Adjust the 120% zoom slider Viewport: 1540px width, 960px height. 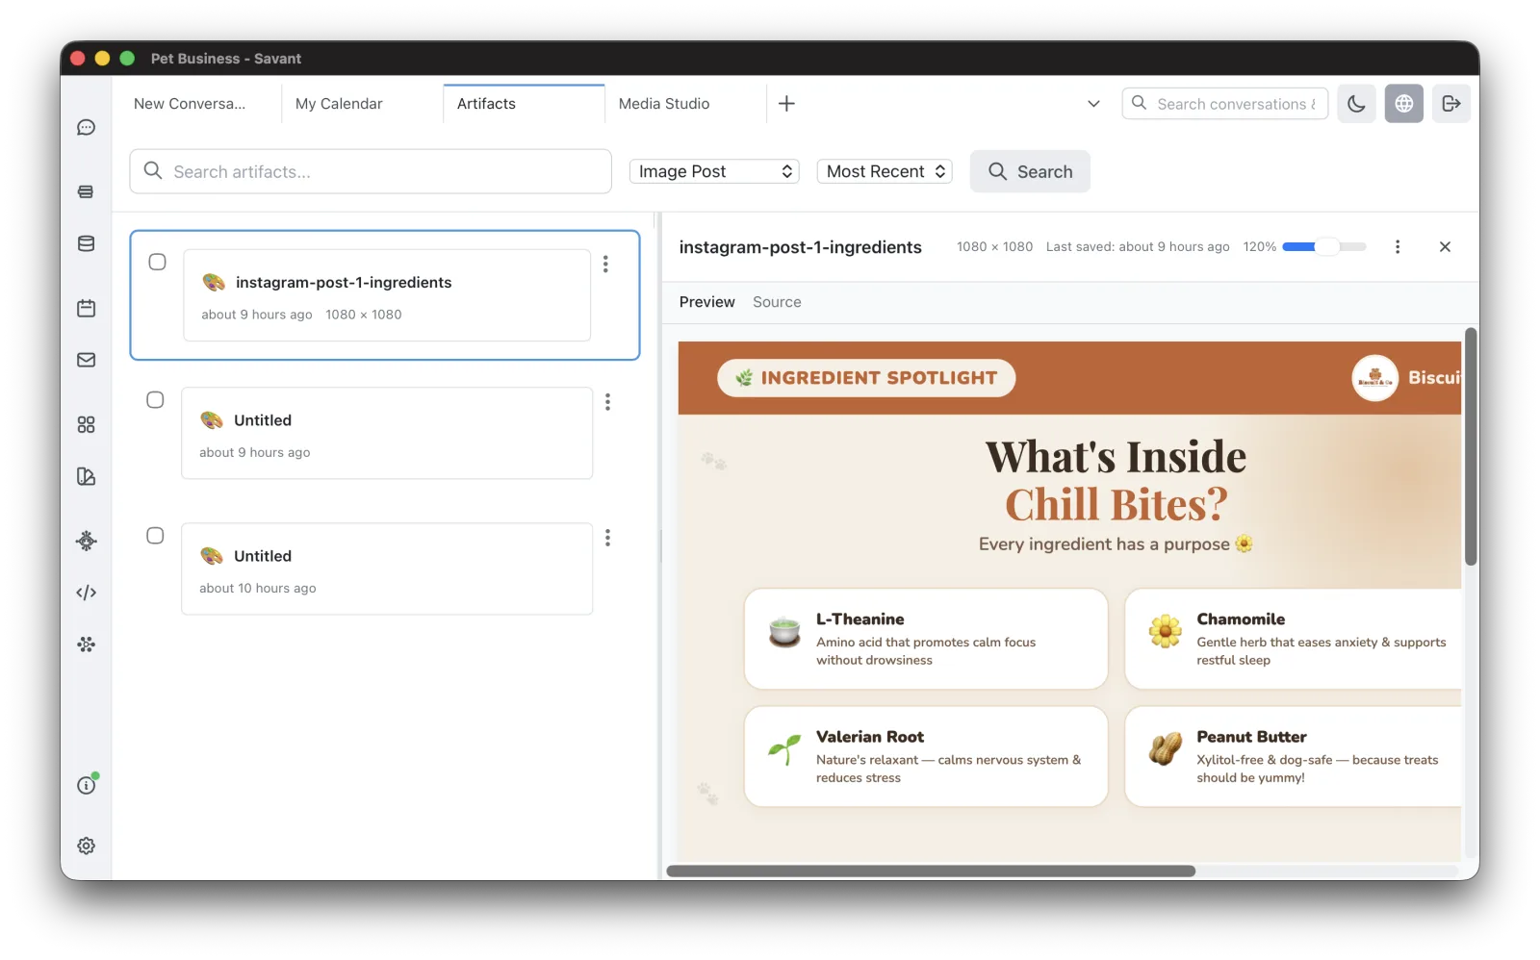1324,247
